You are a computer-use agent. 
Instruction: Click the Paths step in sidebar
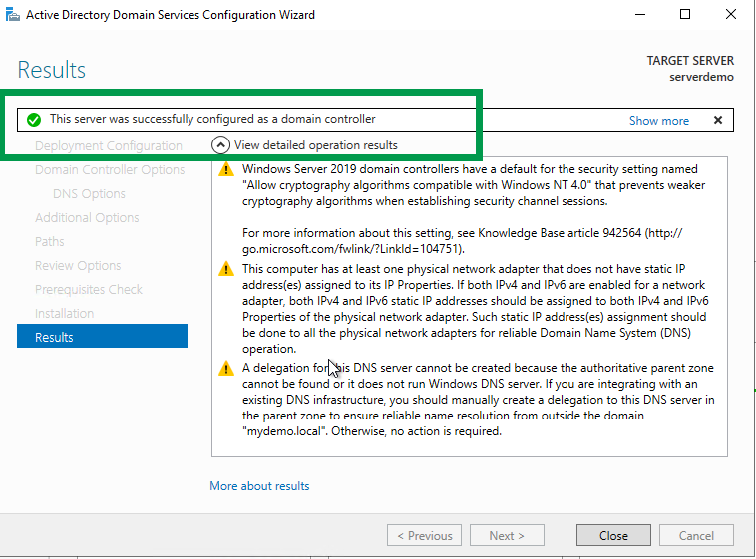tap(50, 241)
